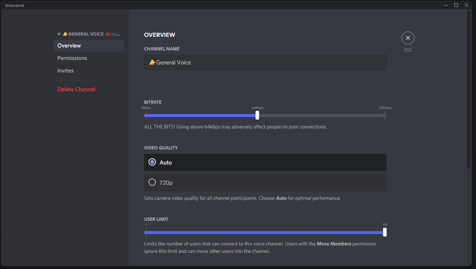
Task: Click the infinity symbol on the user limit scale
Action: pos(145,224)
